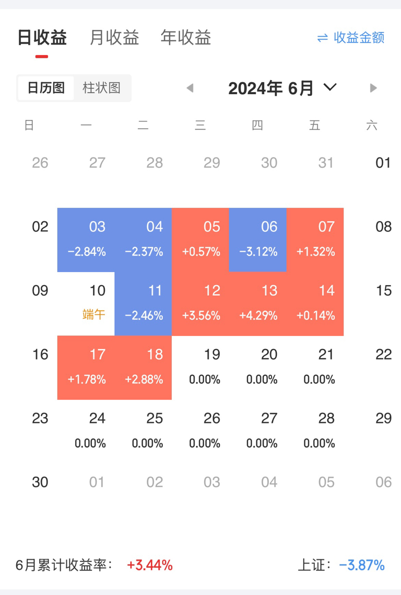
Task: Tap the 6月累计收益率 +3.44% value
Action: point(150,565)
